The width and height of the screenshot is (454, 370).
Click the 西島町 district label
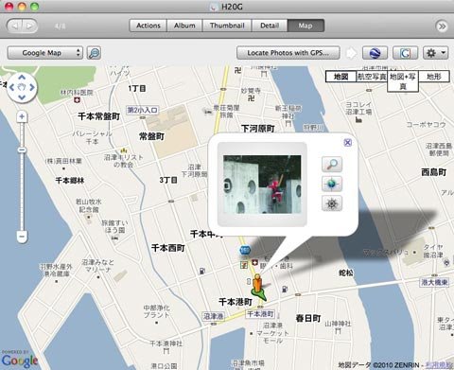[434, 172]
